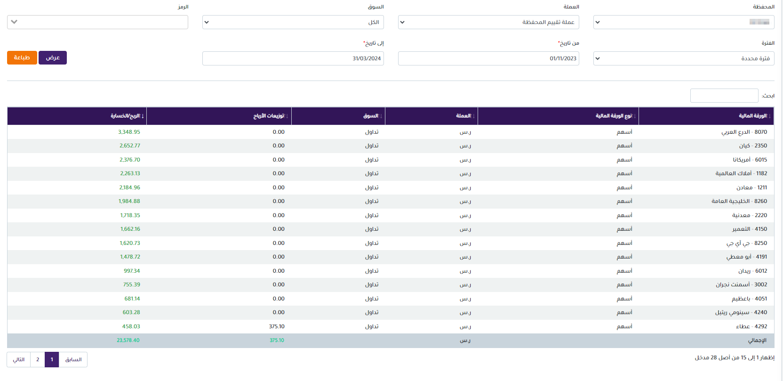Sort by توزيعات الأرباح column

pyautogui.click(x=269, y=116)
